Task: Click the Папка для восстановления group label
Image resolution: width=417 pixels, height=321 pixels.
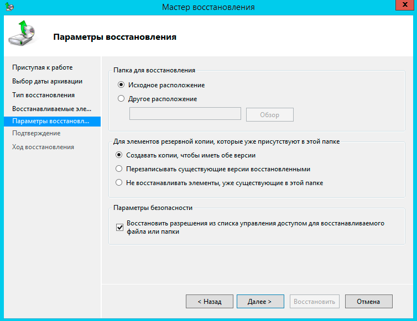Action: 154,70
